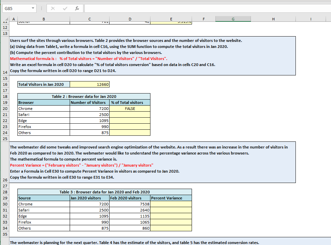This screenshot has height=245, width=331.
Task: Select the Name Box showing G85
Action: (x=17, y=8)
